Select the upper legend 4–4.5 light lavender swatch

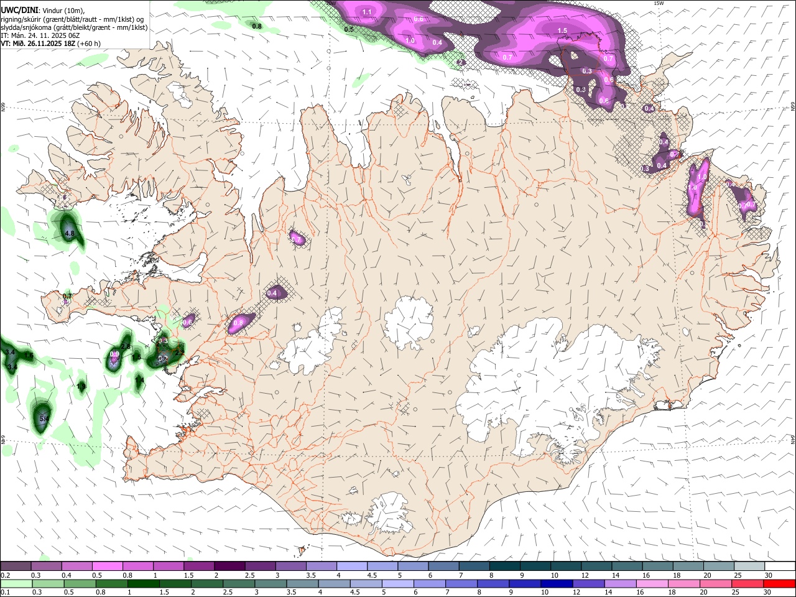coord(352,566)
